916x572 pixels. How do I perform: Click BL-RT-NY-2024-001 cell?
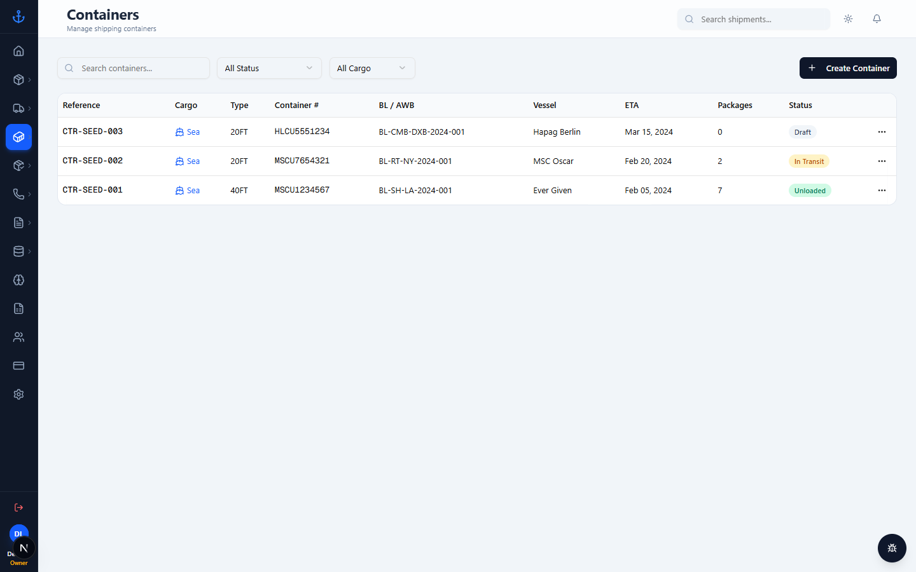click(x=415, y=161)
